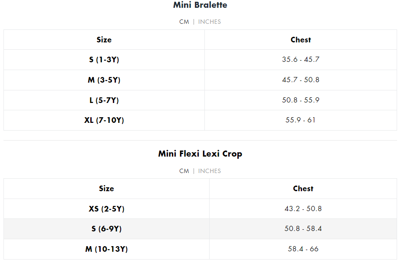Select the XL (7-10Y) size row
The width and height of the screenshot is (401, 263).
[x=200, y=120]
